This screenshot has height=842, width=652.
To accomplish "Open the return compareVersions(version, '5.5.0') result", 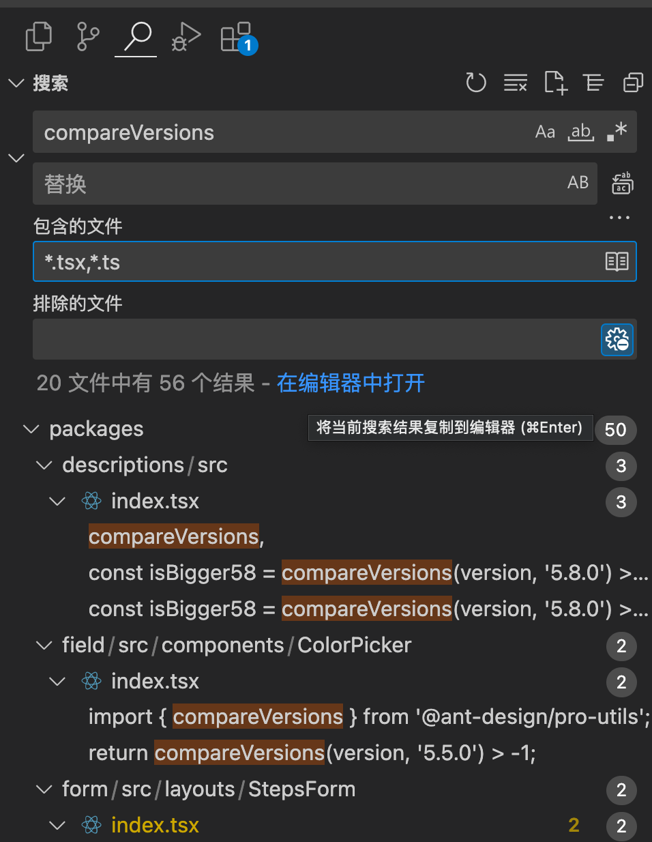I will click(x=312, y=753).
